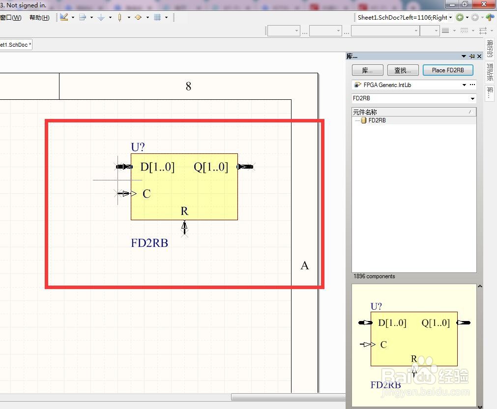Click the home page icon in navigation bar

tap(490, 17)
